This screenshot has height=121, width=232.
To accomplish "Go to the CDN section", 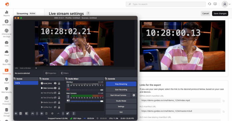I will [x=7, y=44].
